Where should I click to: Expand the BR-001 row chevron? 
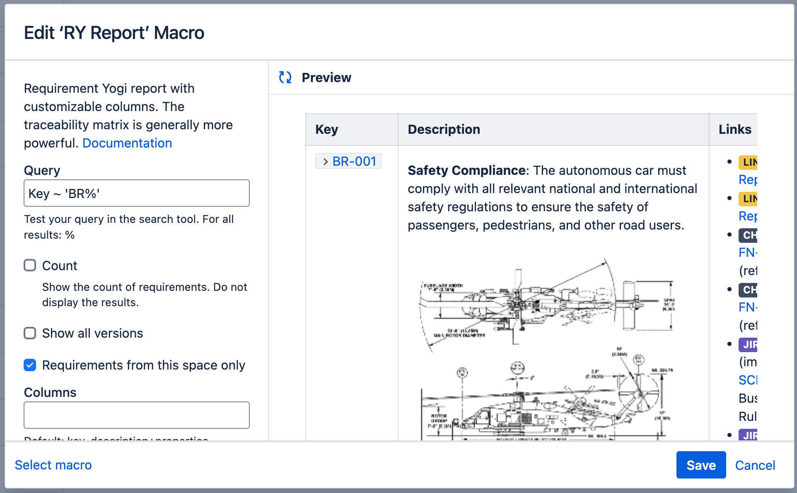[325, 162]
